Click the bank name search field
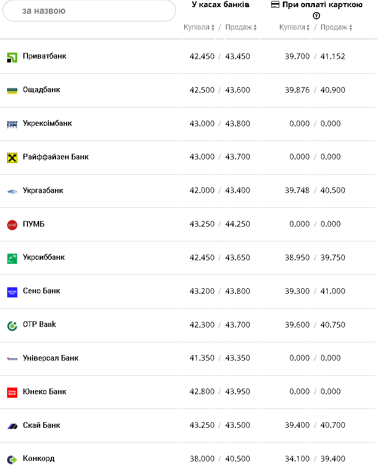This screenshot has height=466, width=377. point(89,11)
